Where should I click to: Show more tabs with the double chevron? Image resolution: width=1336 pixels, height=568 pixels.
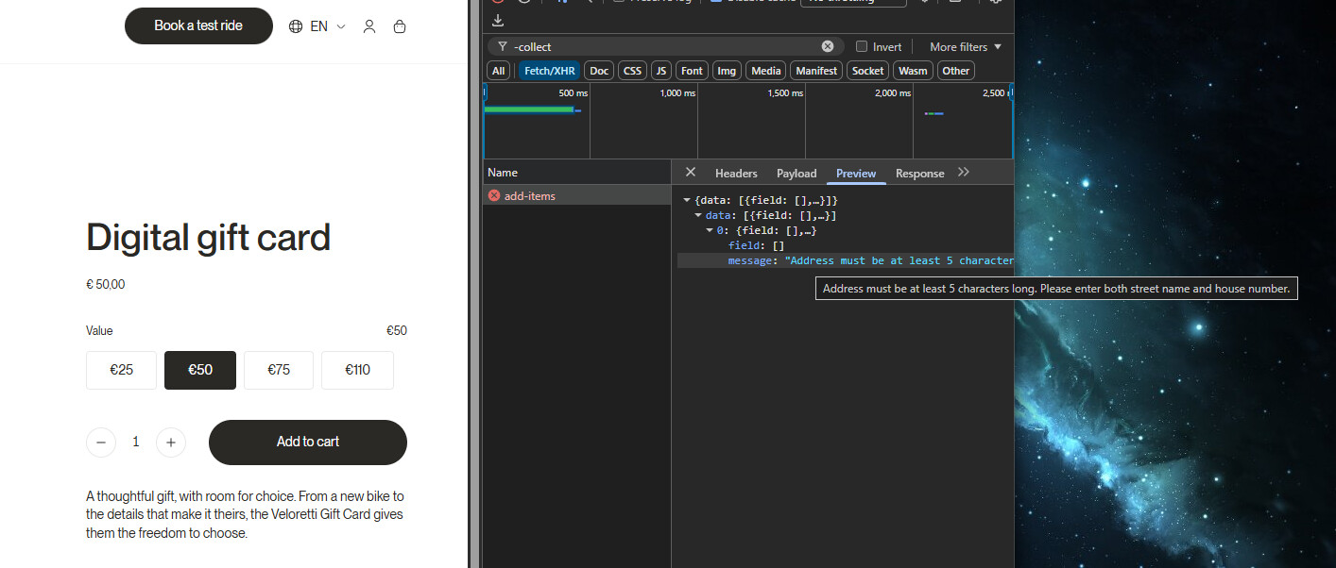point(964,172)
